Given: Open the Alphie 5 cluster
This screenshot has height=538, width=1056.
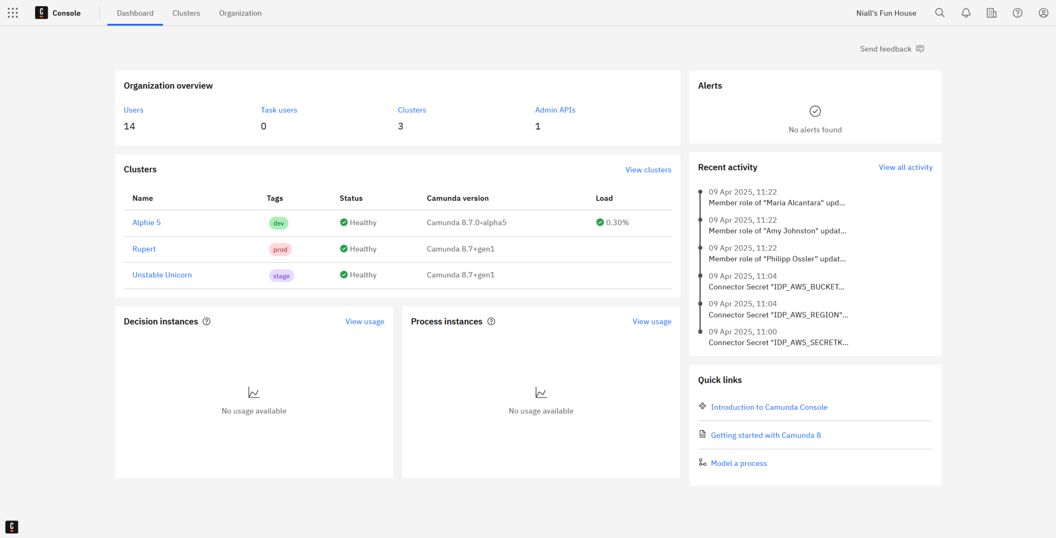Looking at the screenshot, I should coord(146,222).
